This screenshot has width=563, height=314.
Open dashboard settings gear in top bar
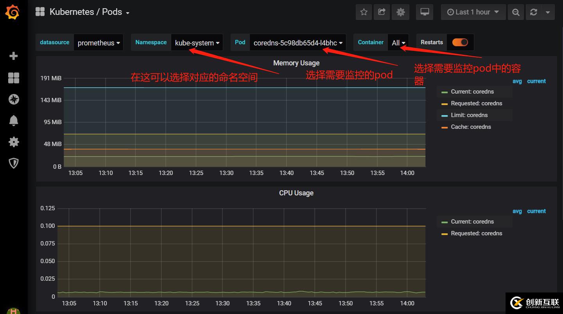pos(401,12)
